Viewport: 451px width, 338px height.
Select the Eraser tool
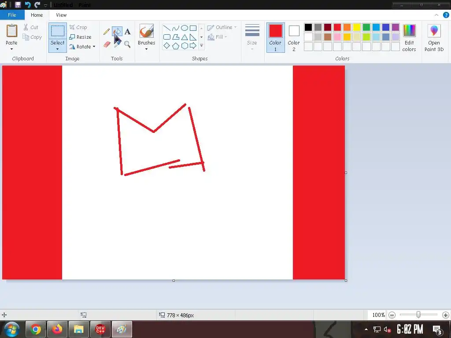tap(107, 44)
